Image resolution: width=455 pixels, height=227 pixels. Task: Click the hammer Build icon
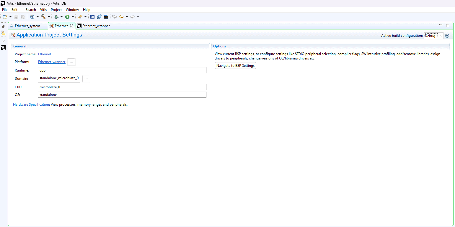(x=43, y=17)
